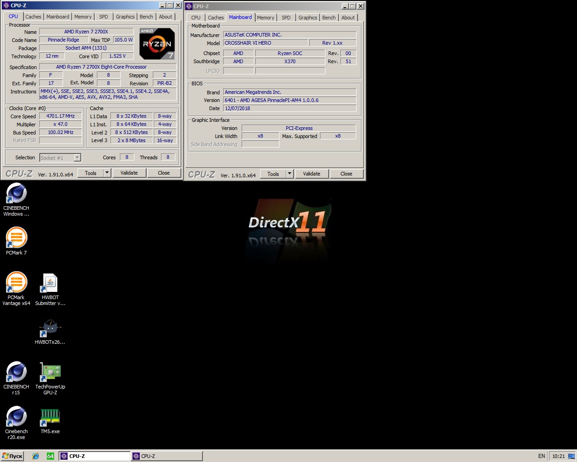Click the Graphic Interface Version PCI-Express field
The height and width of the screenshot is (462, 577).
[x=299, y=128]
